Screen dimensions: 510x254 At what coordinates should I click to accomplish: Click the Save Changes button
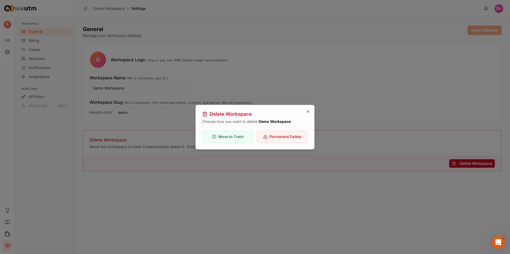(x=484, y=30)
